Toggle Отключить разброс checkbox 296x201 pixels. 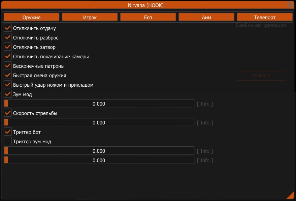click(8, 37)
